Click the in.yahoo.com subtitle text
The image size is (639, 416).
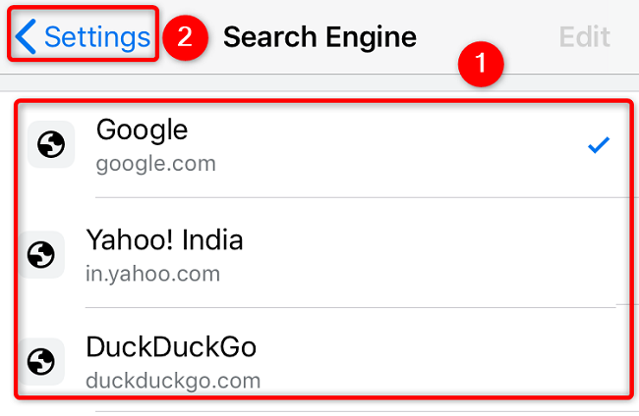click(151, 273)
